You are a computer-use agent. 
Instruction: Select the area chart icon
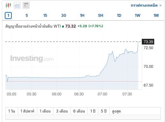pyautogui.click(x=17, y=5)
